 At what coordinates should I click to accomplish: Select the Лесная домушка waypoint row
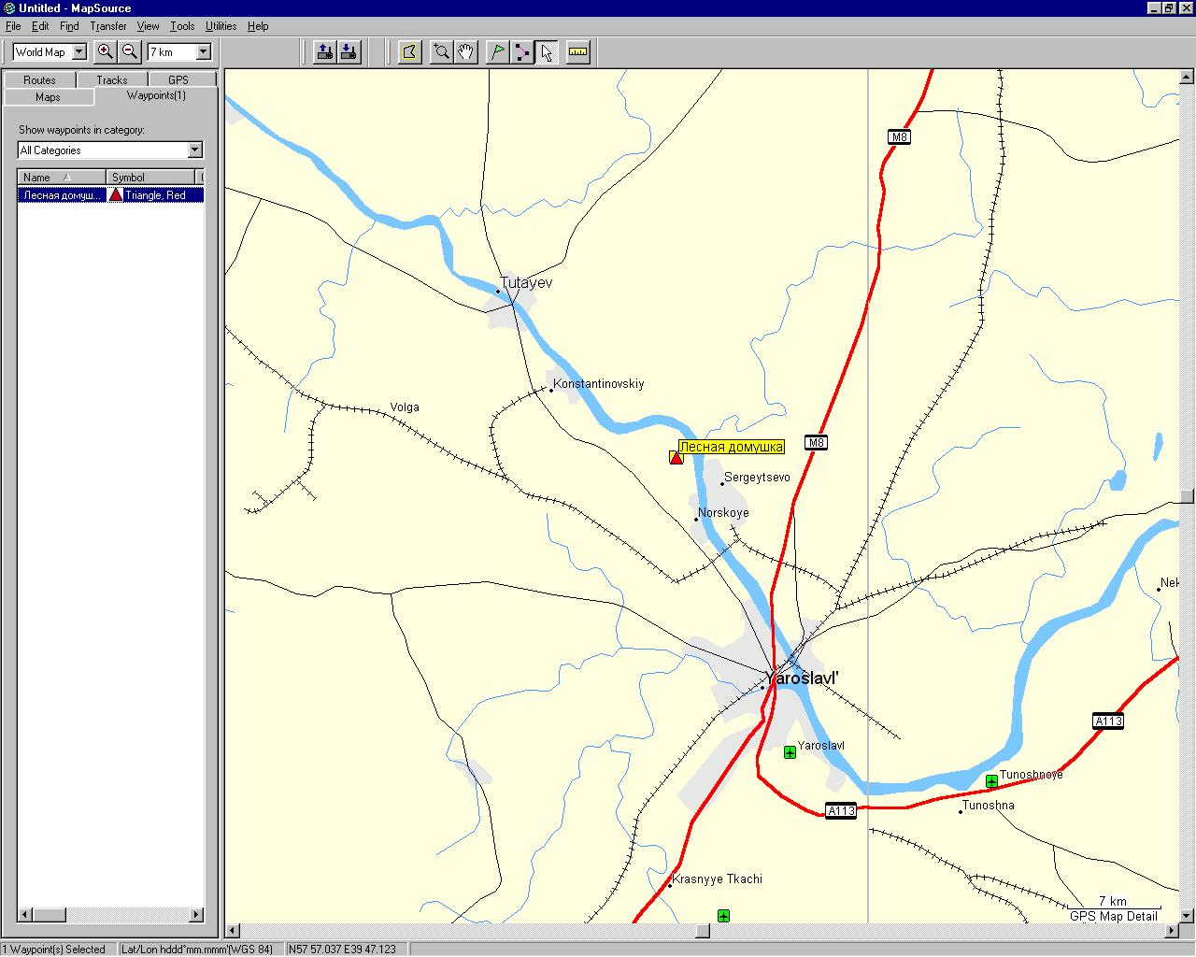point(110,195)
